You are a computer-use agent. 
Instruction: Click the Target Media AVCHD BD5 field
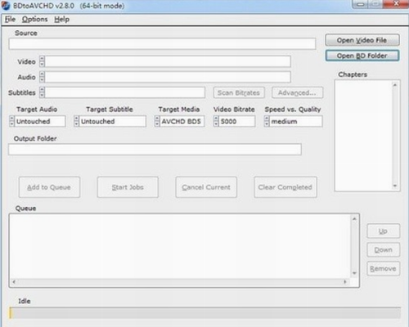(x=182, y=121)
